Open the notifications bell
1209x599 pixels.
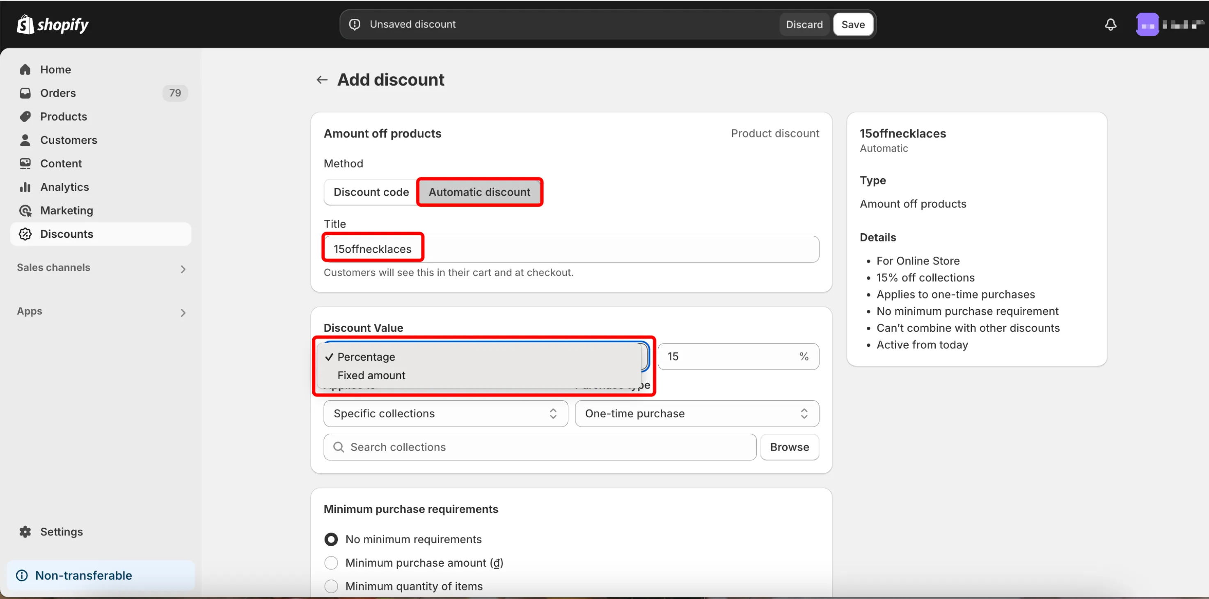[1111, 24]
